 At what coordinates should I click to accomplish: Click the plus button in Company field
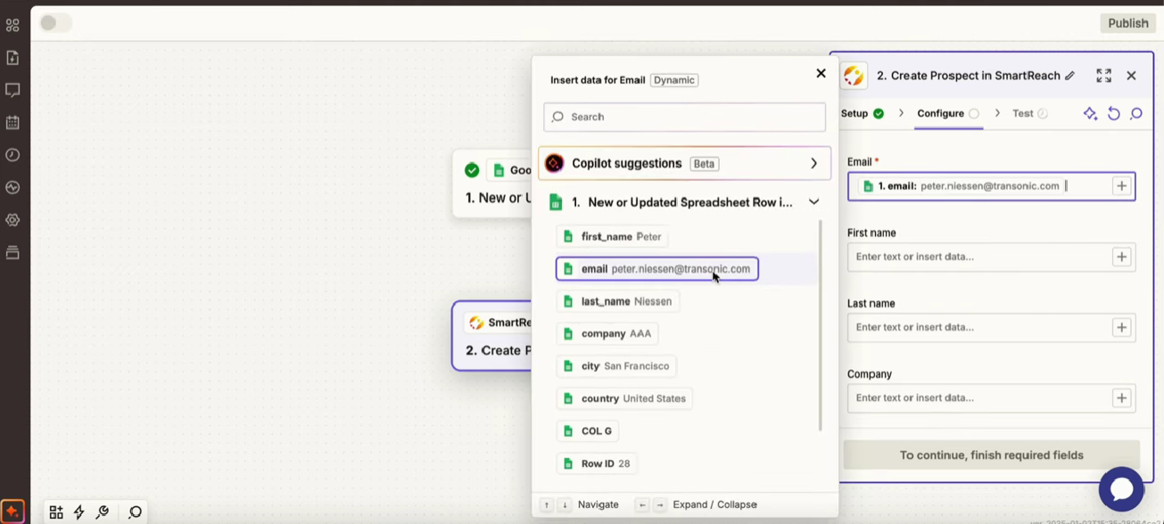[1122, 397]
